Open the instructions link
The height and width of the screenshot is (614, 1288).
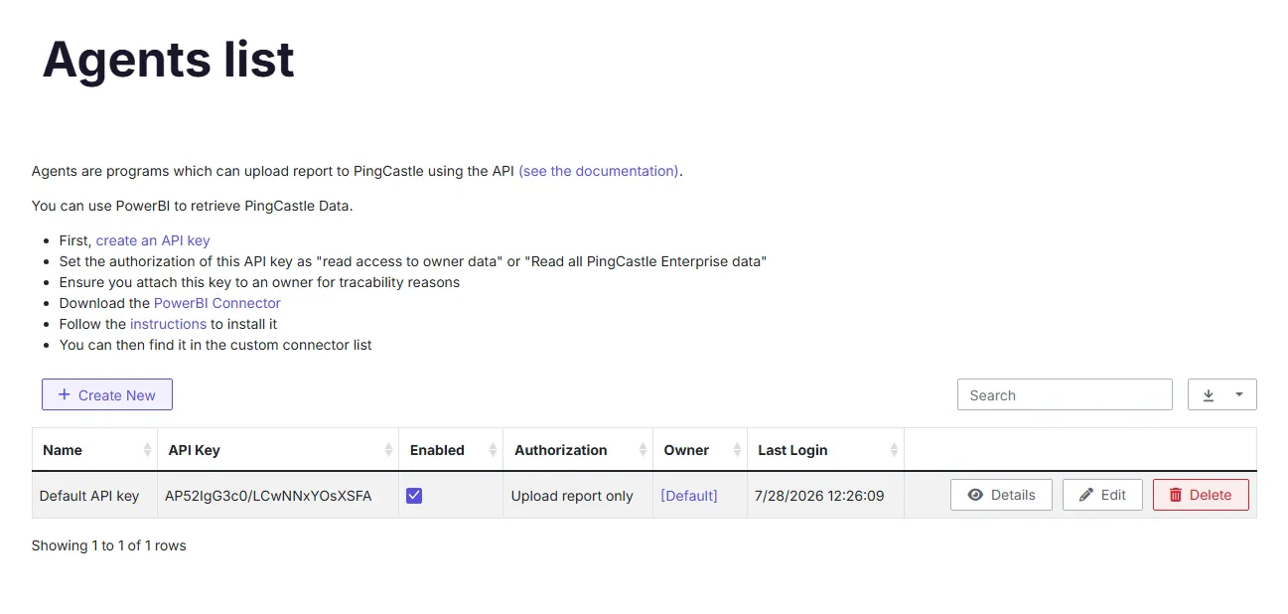[168, 324]
